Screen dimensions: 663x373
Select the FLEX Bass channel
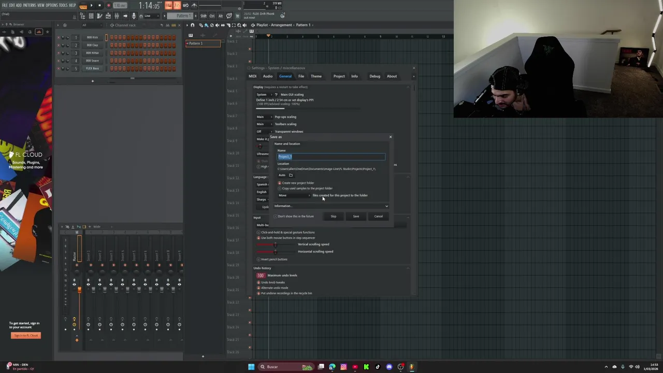pos(92,68)
